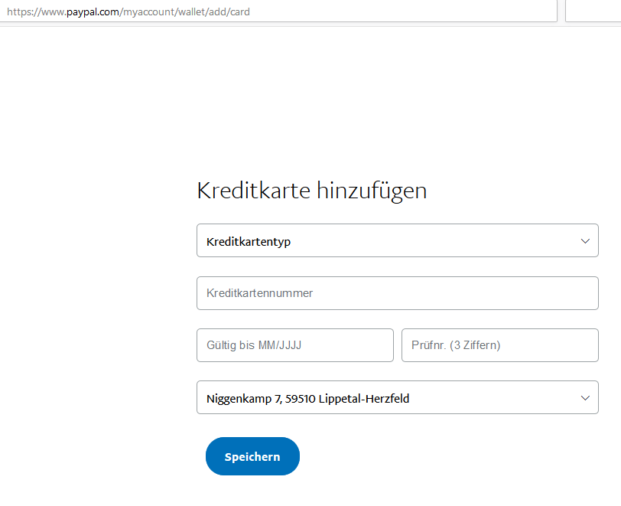Viewport: 621px width, 506px height.
Task: Open the Kreditkartentyp dropdown
Action: [x=397, y=240]
